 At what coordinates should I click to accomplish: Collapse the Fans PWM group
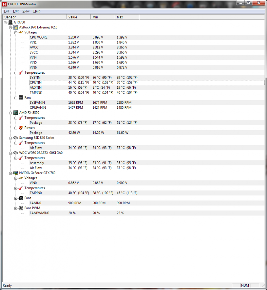point(16,208)
